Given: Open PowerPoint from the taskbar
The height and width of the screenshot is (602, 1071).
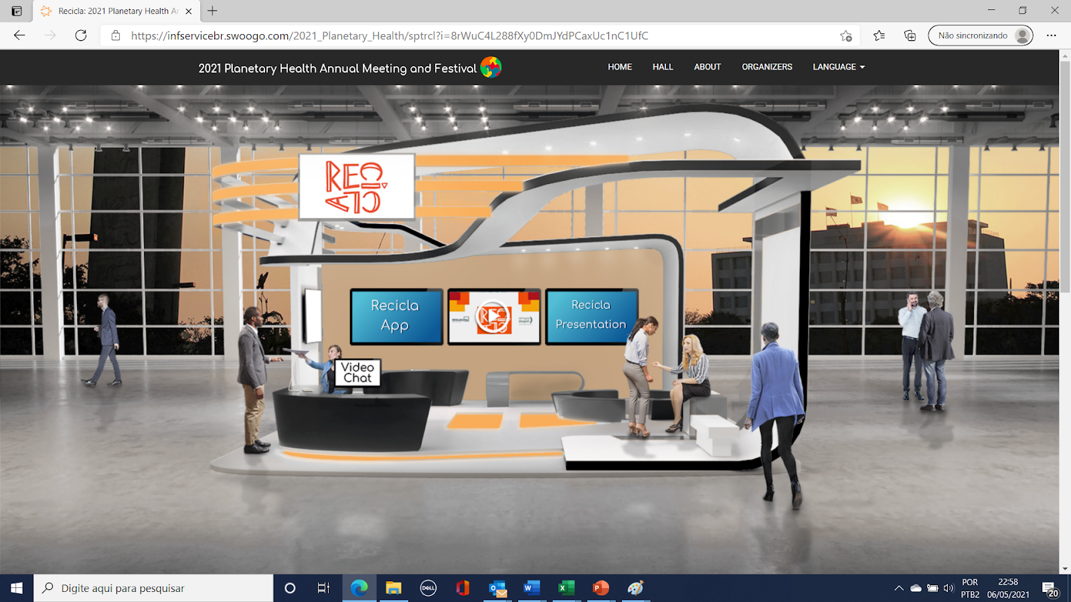Looking at the screenshot, I should [601, 588].
